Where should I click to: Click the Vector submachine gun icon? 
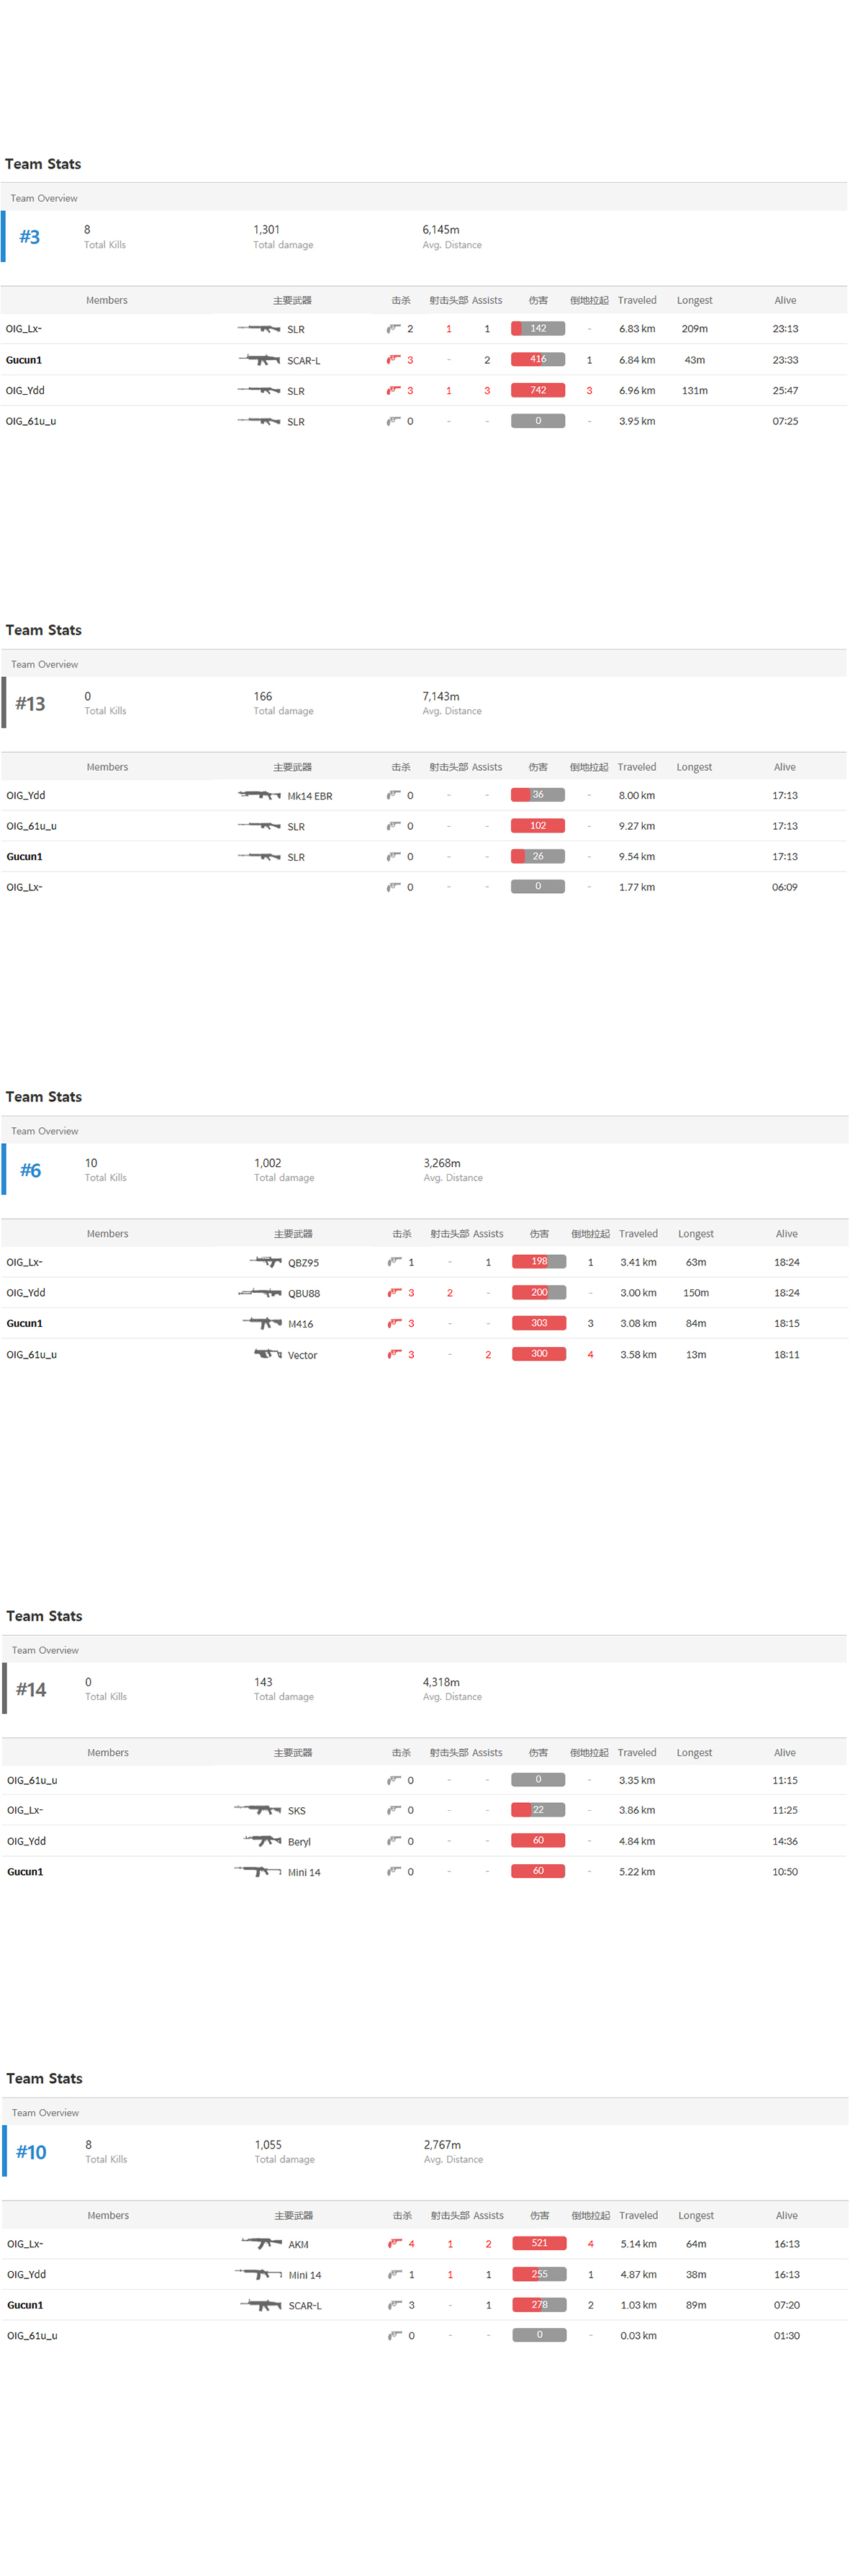pos(267,1353)
